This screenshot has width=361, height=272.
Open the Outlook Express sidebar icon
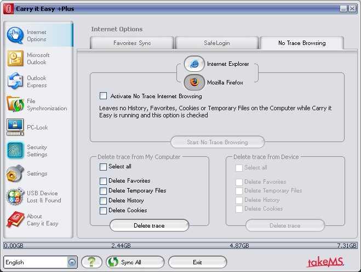click(x=15, y=81)
